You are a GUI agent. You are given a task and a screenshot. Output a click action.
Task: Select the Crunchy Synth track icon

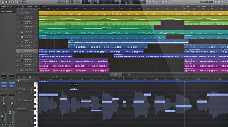[22, 28]
